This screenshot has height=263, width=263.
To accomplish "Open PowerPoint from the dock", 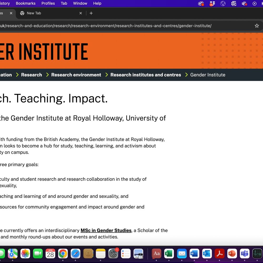I will coord(232,254).
